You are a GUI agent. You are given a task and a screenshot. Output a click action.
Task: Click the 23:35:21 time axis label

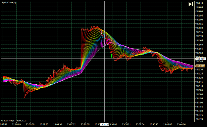pos(126,124)
